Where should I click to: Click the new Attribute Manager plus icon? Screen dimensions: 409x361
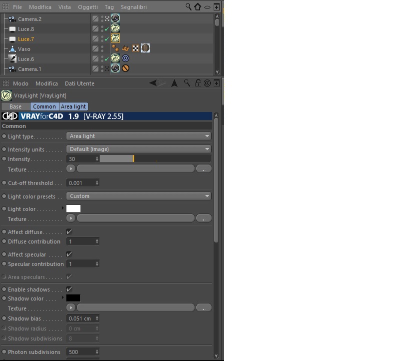point(217,83)
